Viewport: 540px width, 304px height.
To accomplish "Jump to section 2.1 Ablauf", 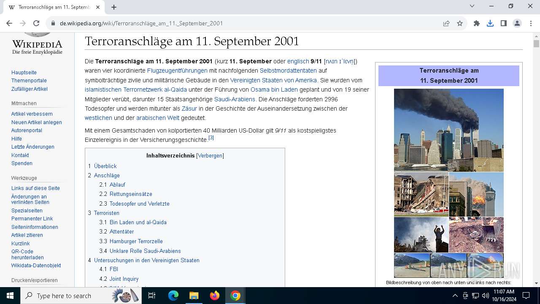I will [112, 185].
